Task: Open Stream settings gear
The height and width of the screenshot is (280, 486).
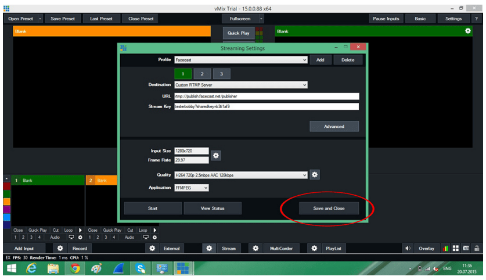Action: (x=209, y=248)
